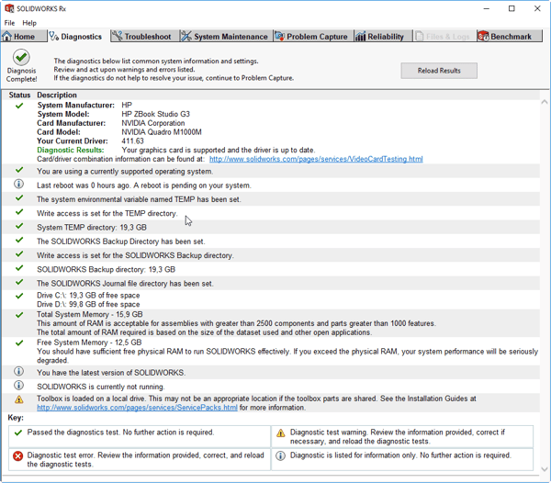Click the Status column header
This screenshot has height=483, width=551.
point(19,95)
